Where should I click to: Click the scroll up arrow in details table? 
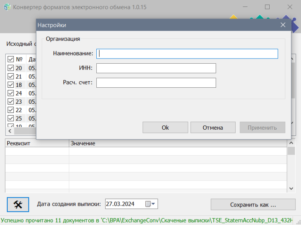[x=291, y=143]
